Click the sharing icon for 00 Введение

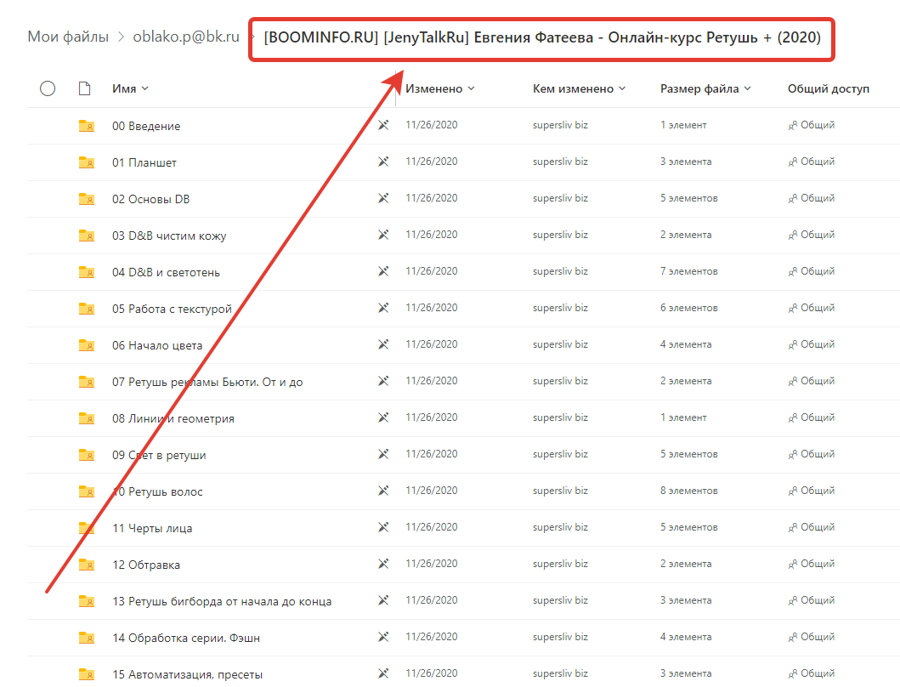click(x=793, y=125)
